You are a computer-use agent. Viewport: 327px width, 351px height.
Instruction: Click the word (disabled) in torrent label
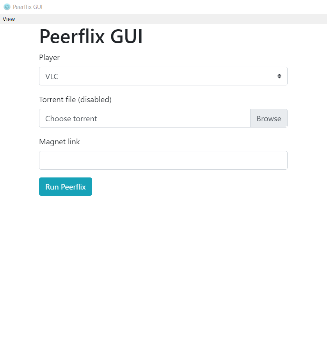coord(95,99)
